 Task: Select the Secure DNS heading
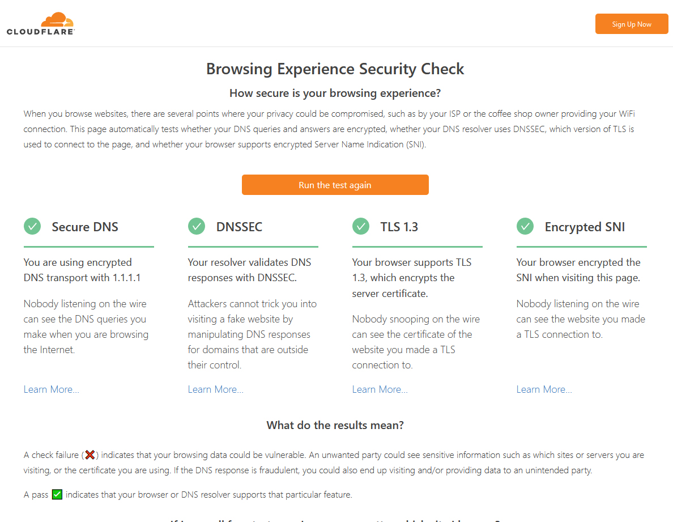pos(85,227)
